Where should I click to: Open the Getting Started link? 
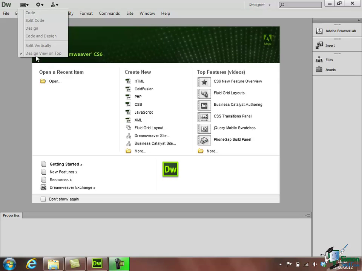(66, 164)
